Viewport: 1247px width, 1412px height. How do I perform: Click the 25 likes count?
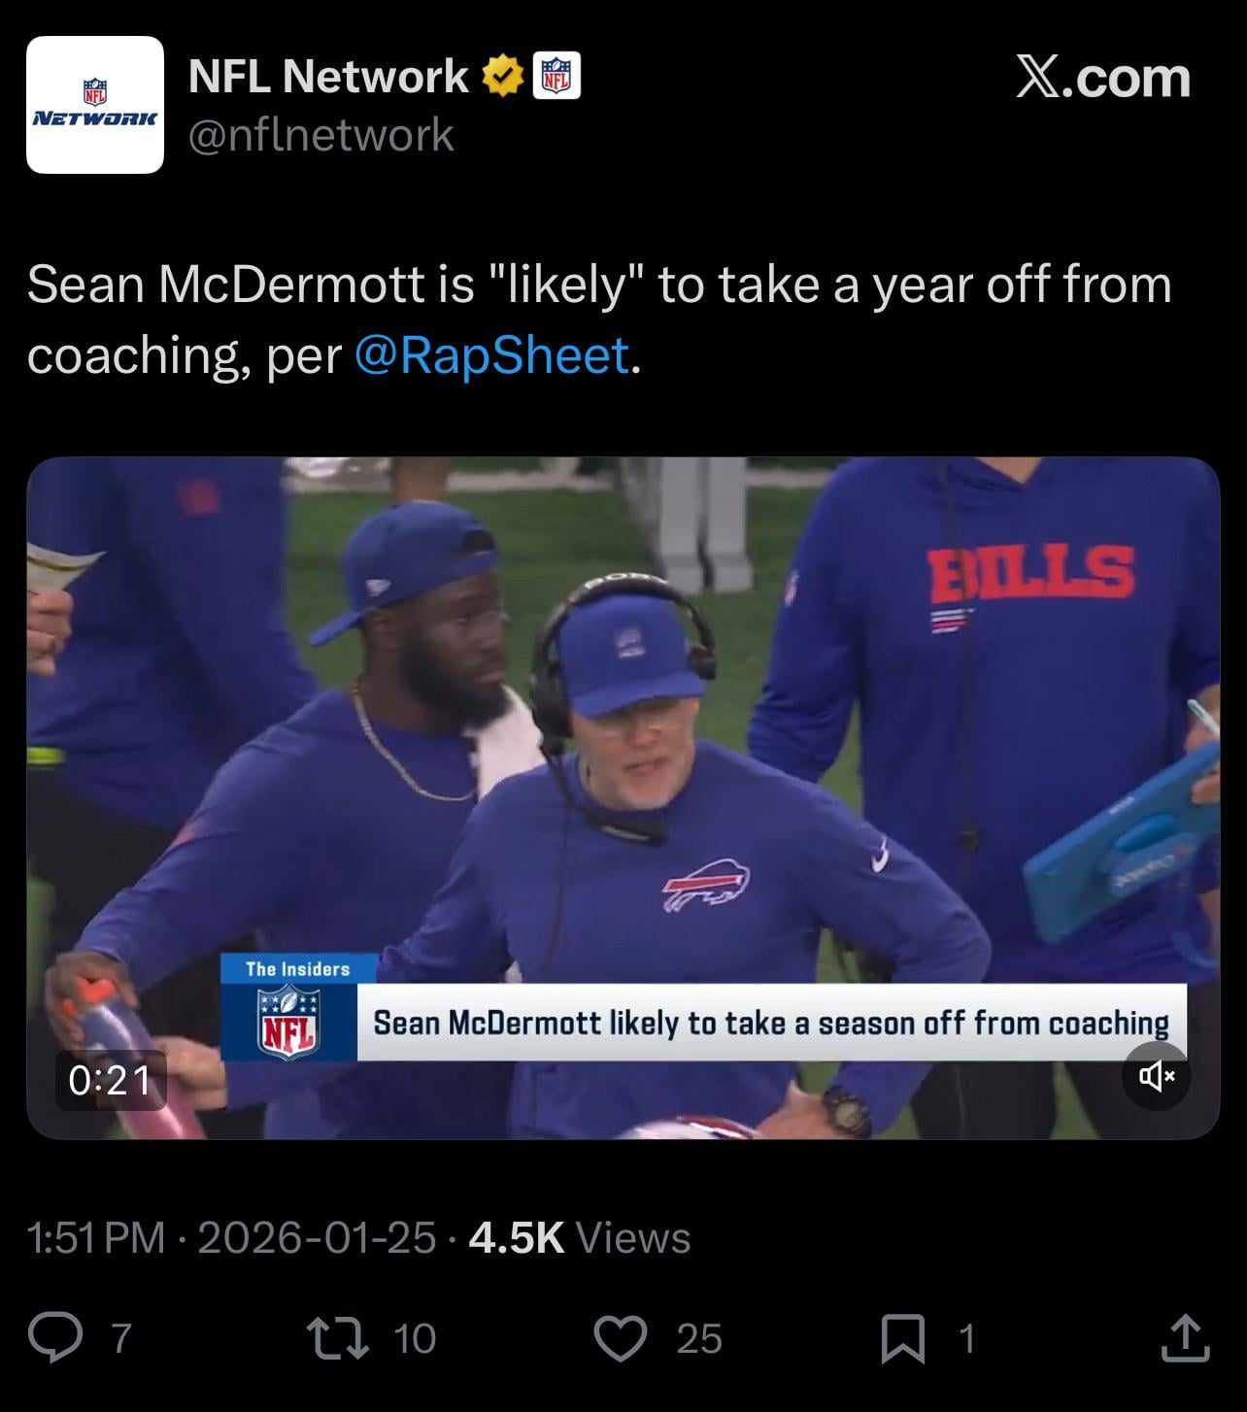point(699,1338)
